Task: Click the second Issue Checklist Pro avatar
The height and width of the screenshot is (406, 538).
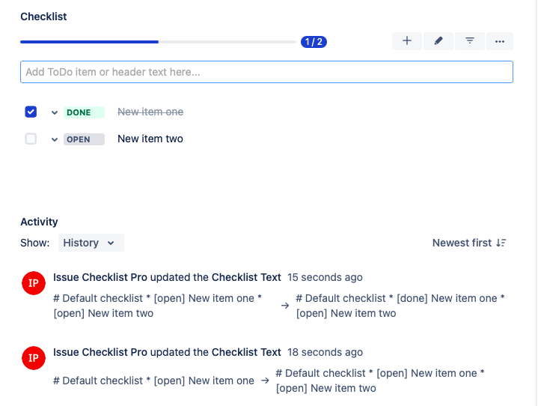Action: [34, 358]
